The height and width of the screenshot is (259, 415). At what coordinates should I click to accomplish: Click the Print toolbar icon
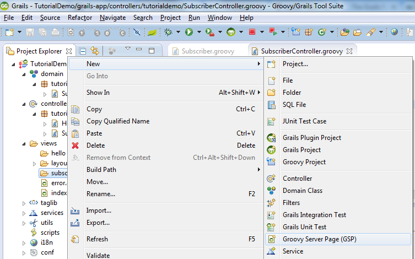[55, 33]
